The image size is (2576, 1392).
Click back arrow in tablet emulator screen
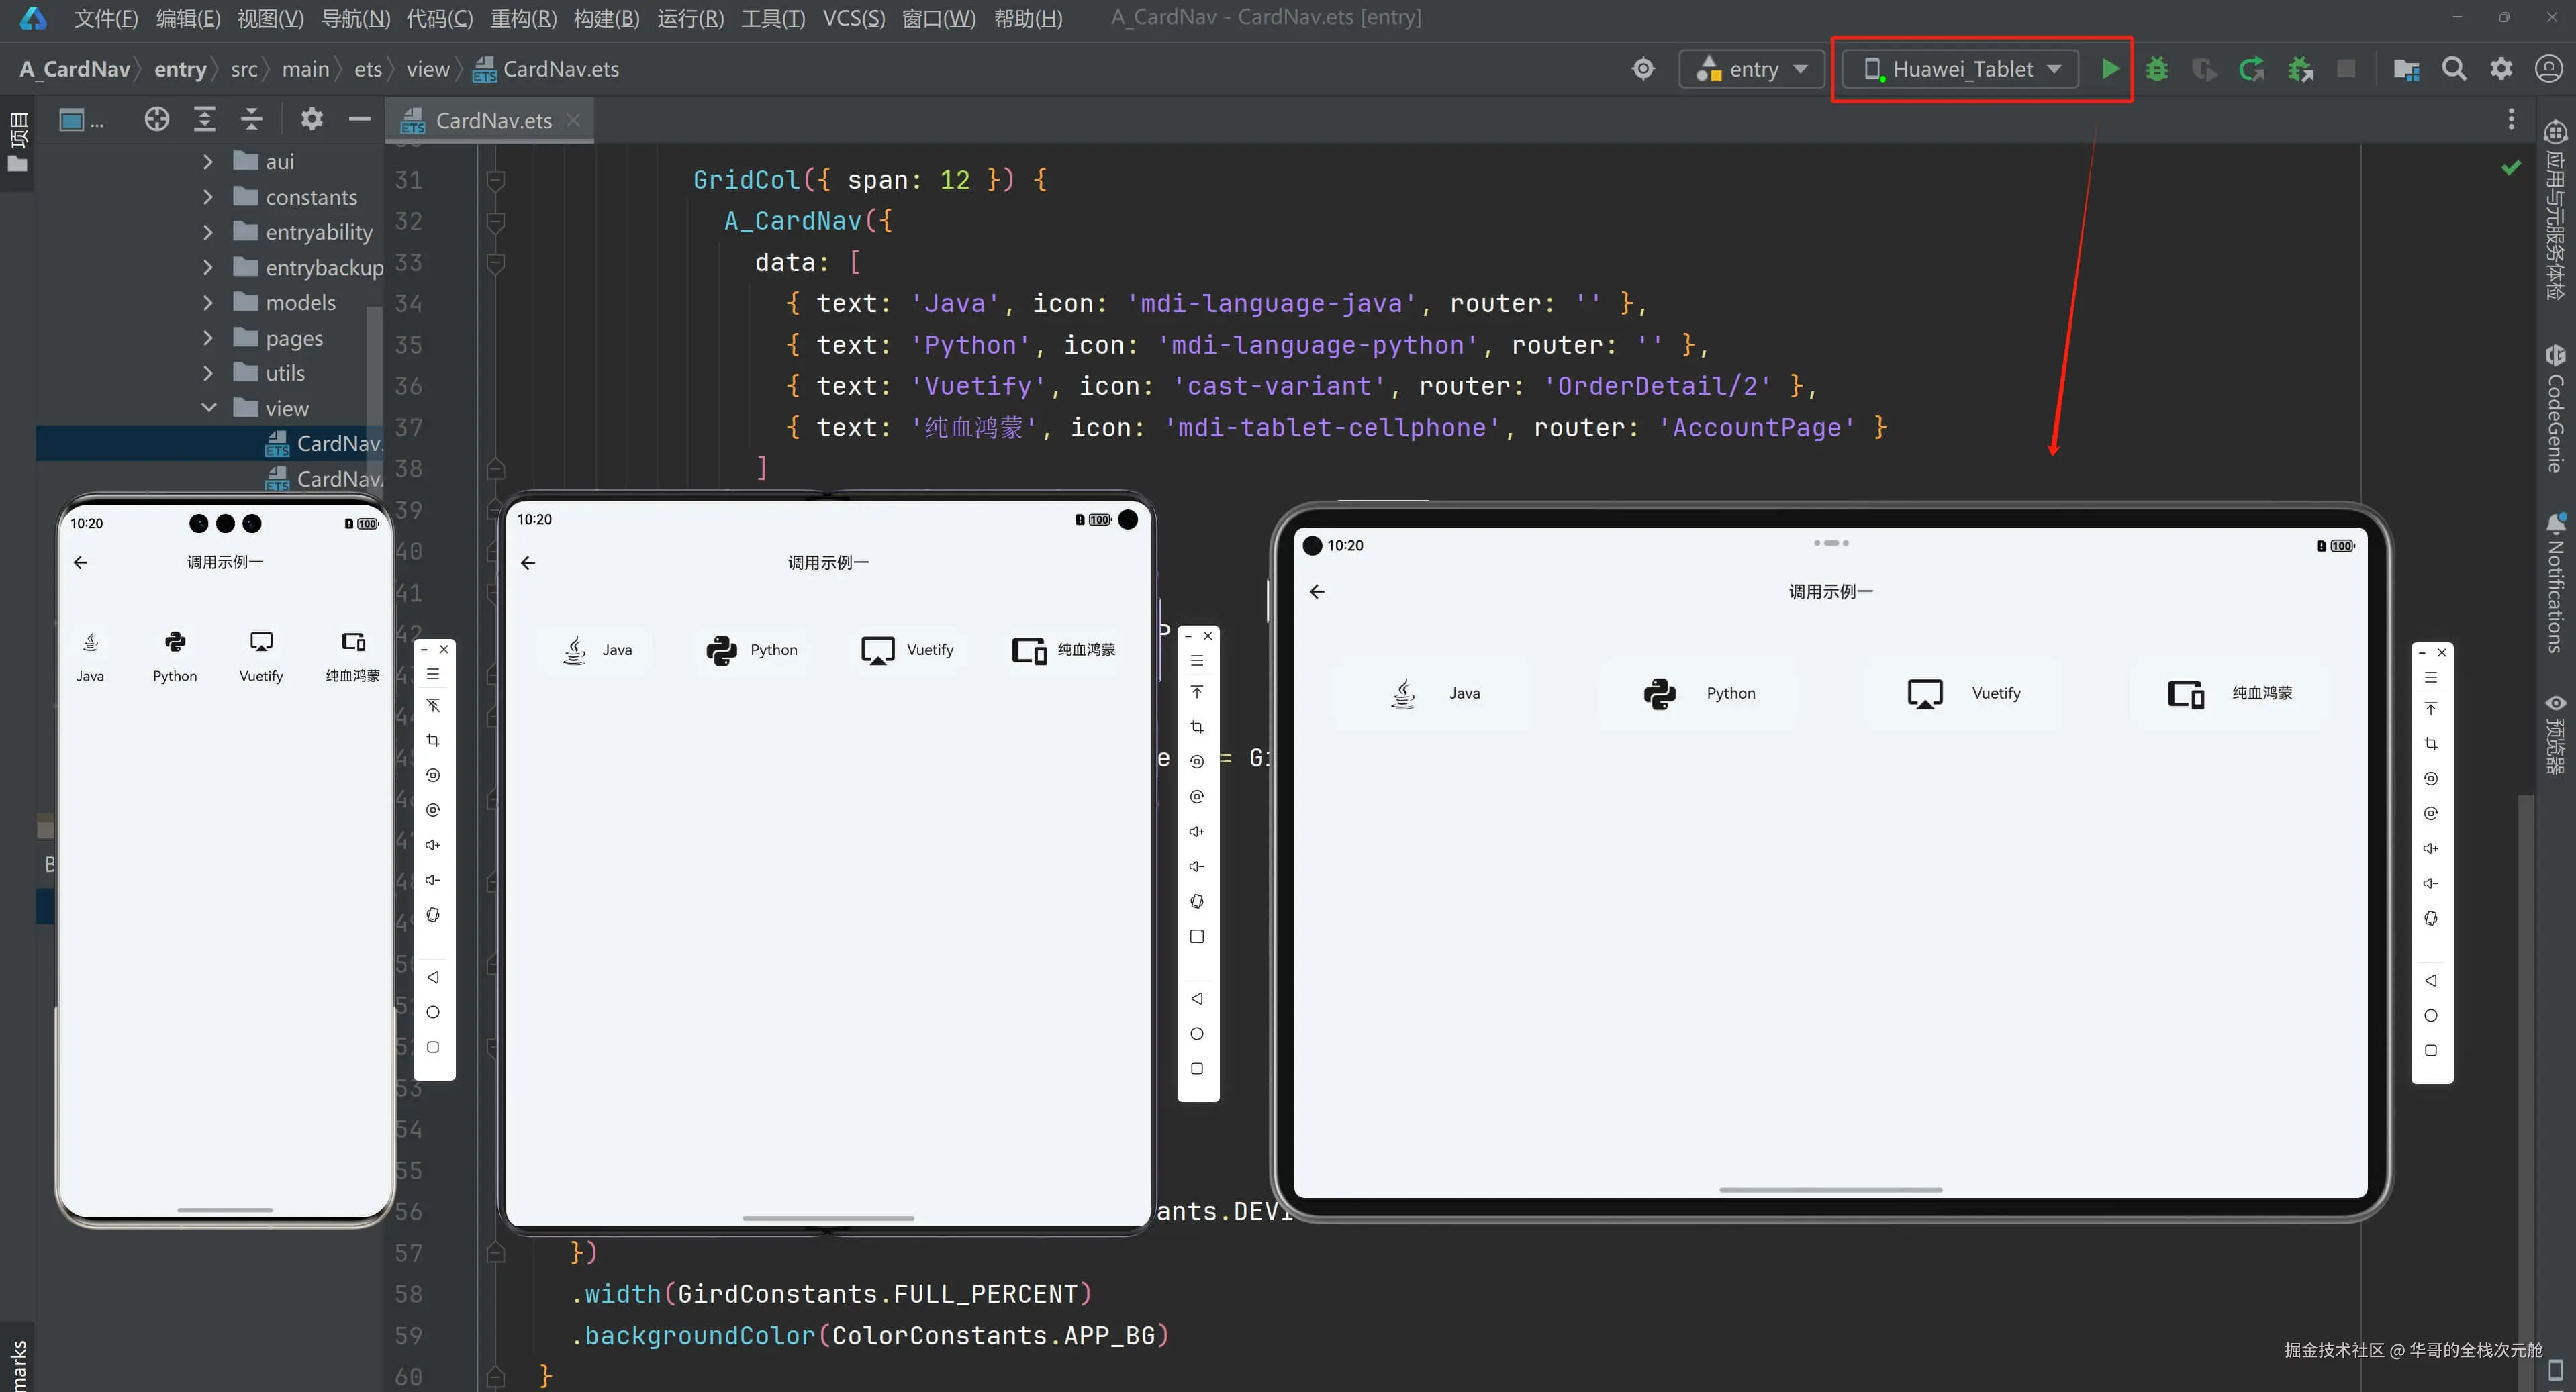[x=1317, y=592]
